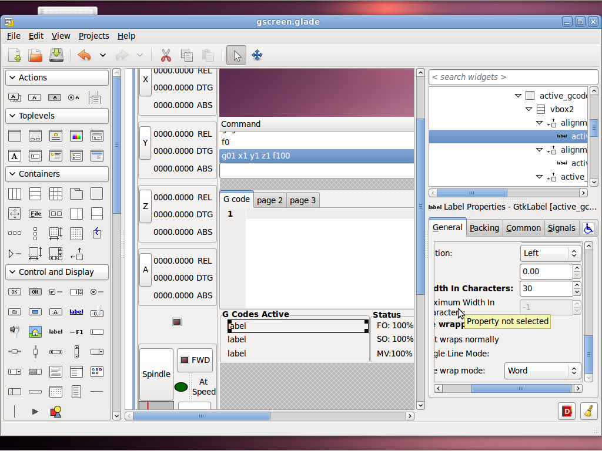The width and height of the screenshot is (602, 451).
Task: Select the OK Button palette icon
Action: (15, 292)
